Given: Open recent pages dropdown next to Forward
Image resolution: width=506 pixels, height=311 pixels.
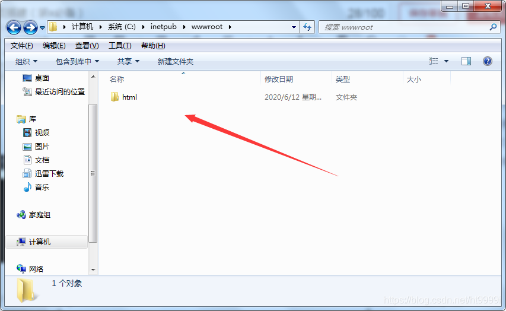Looking at the screenshot, I should click(42, 28).
